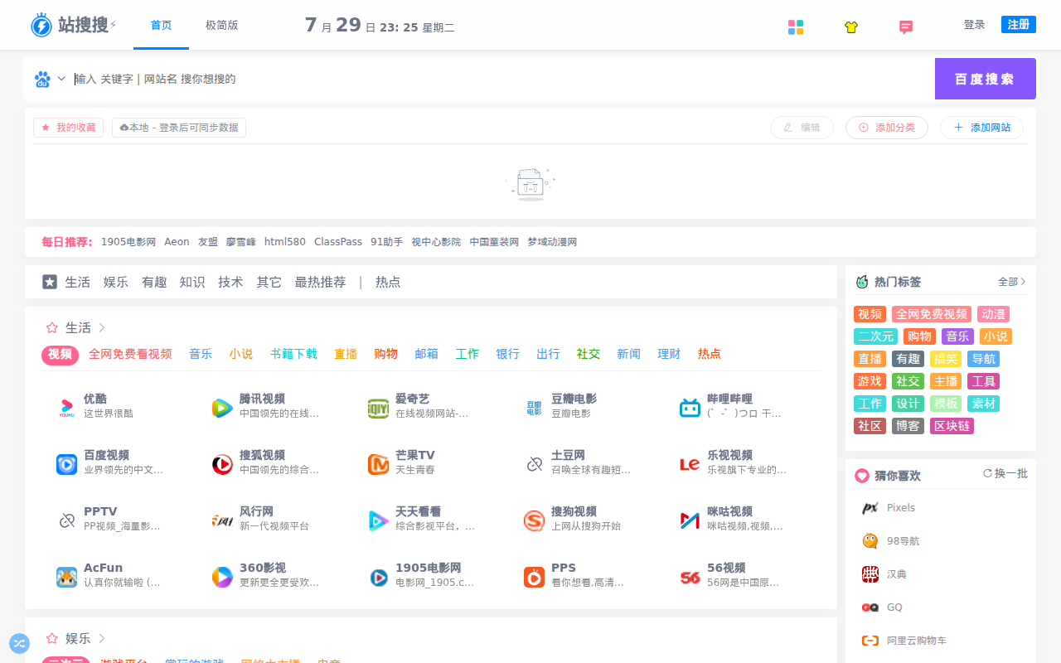Open the colorful apps grid icon
The image size is (1061, 663).
click(796, 27)
